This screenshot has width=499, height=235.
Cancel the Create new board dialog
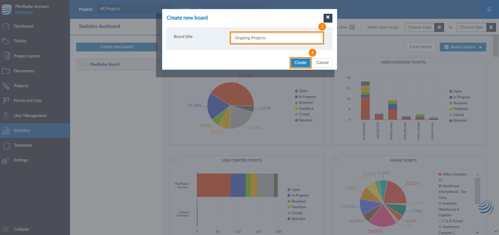coord(322,63)
